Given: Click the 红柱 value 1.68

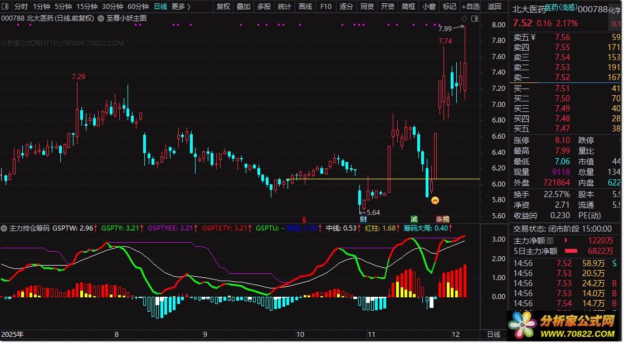Looking at the screenshot, I should [389, 228].
